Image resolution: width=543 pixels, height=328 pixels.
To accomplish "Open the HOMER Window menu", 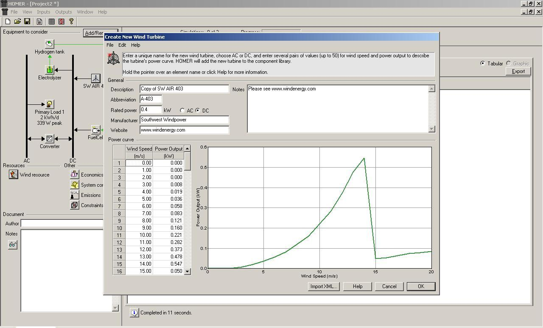I will [x=85, y=12].
